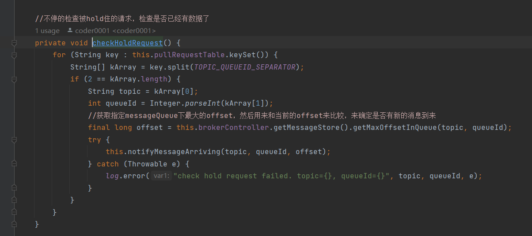This screenshot has width=532, height=236.
Task: Click the parseInt method call
Action: click(205, 103)
